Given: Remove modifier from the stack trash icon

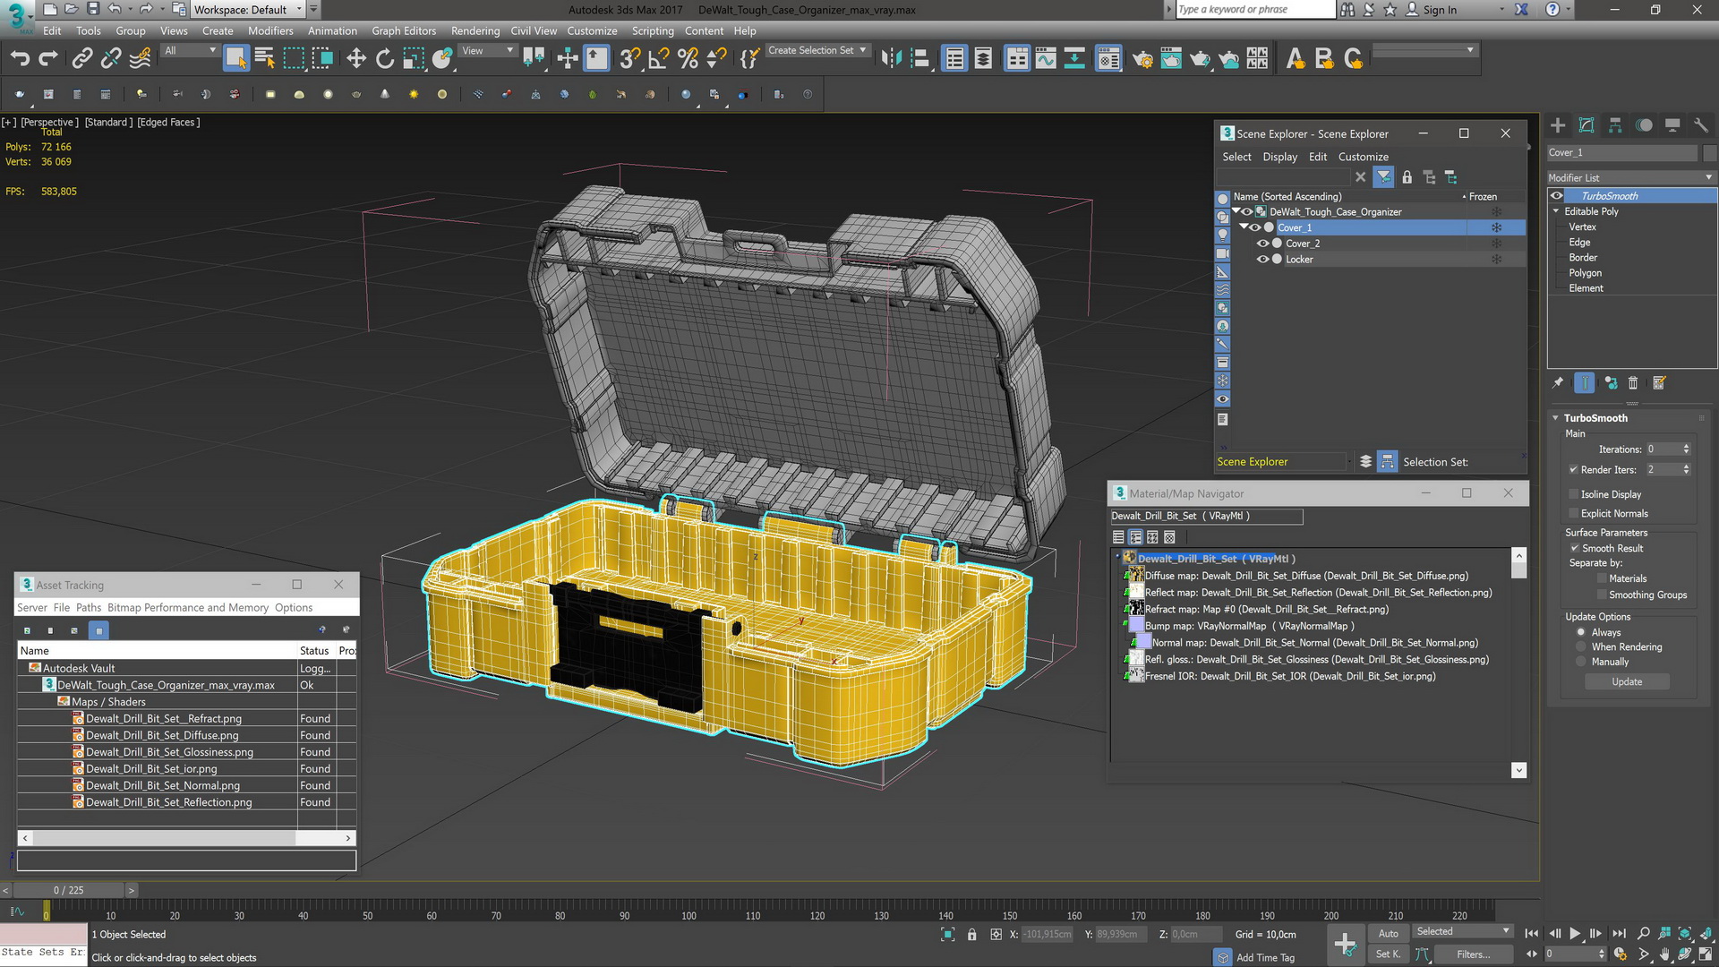Looking at the screenshot, I should coord(1633,383).
